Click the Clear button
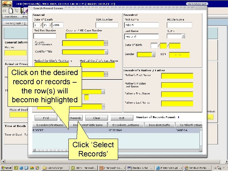Screen dimensions: 228x171 tap(97, 118)
